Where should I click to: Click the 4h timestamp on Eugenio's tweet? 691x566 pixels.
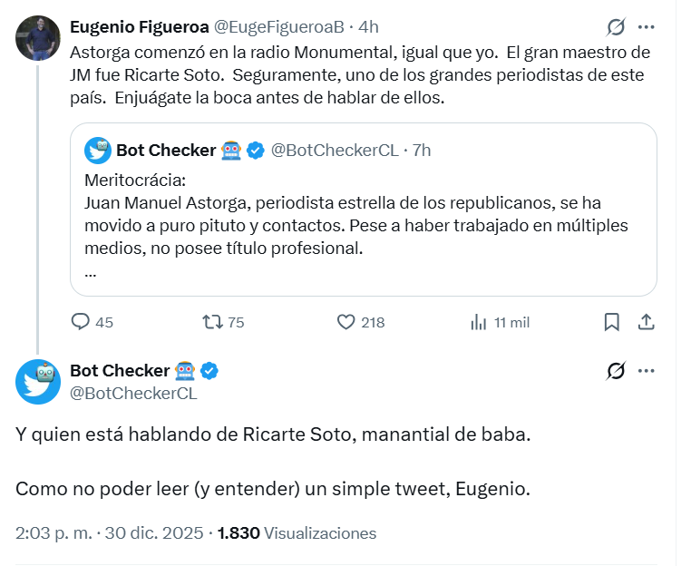click(369, 27)
